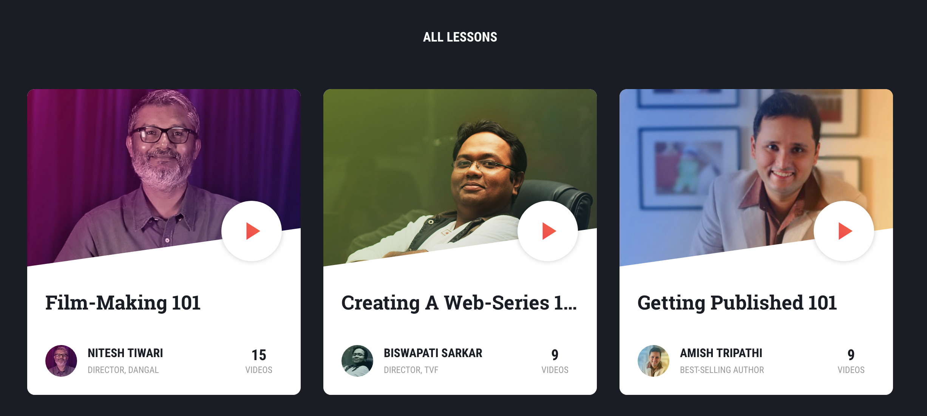Click the All Lessons heading
This screenshot has height=416, width=927.
pyautogui.click(x=460, y=37)
